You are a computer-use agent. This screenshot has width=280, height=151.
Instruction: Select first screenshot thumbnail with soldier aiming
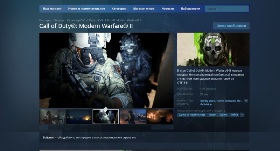click(x=52, y=117)
